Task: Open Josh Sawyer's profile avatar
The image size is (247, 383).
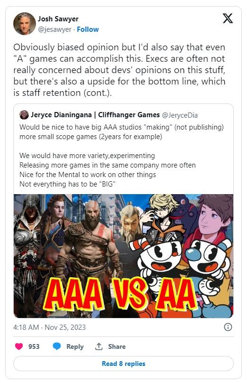Action: 25,24
